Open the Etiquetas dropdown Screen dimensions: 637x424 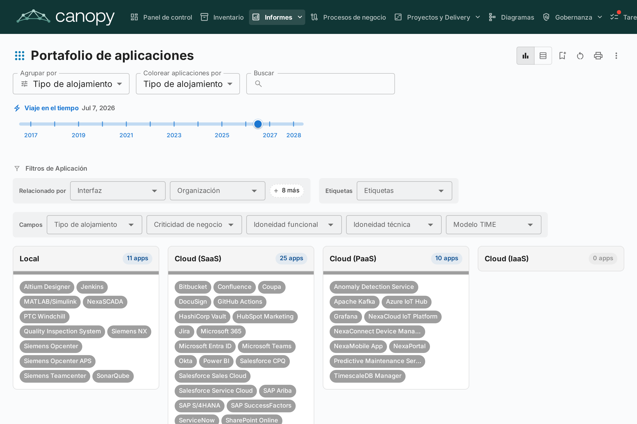(404, 191)
